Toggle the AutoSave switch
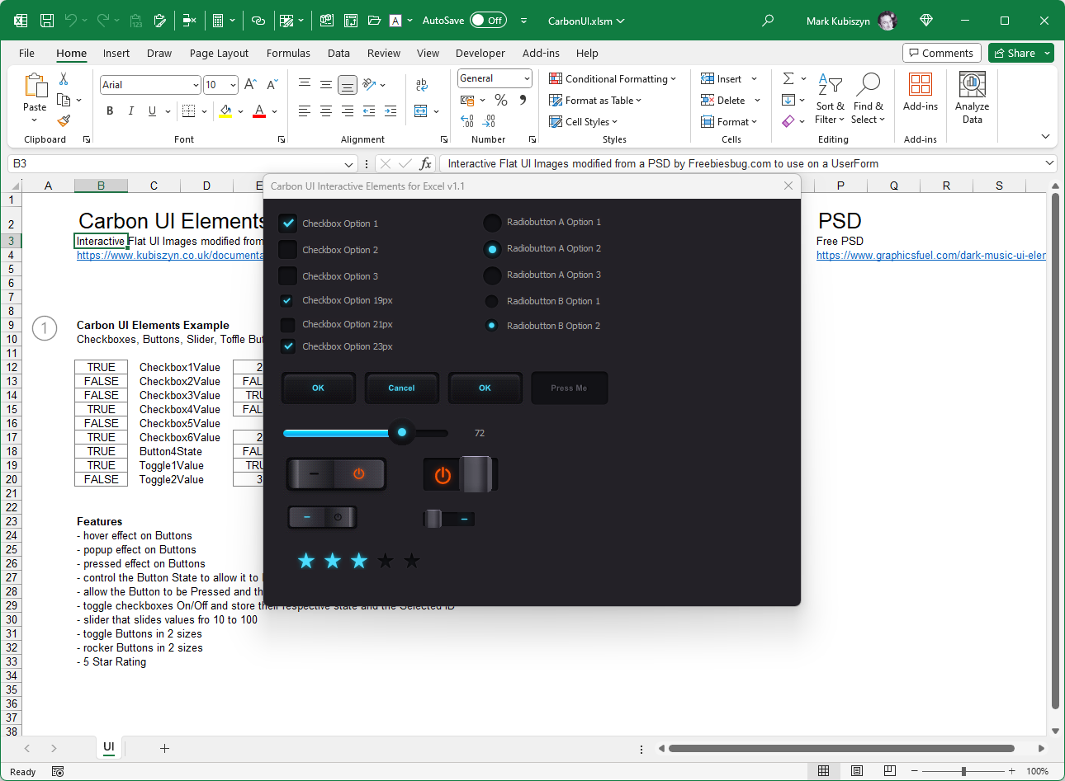 (488, 21)
